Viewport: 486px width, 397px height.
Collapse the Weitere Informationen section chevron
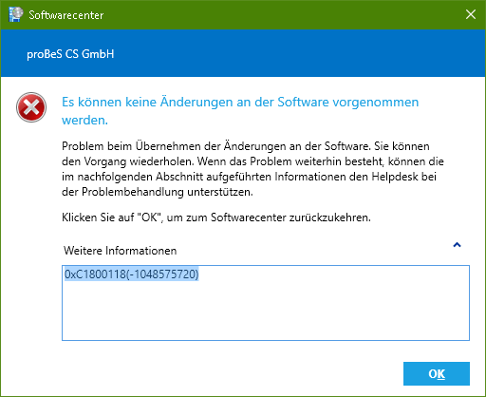[x=457, y=245]
